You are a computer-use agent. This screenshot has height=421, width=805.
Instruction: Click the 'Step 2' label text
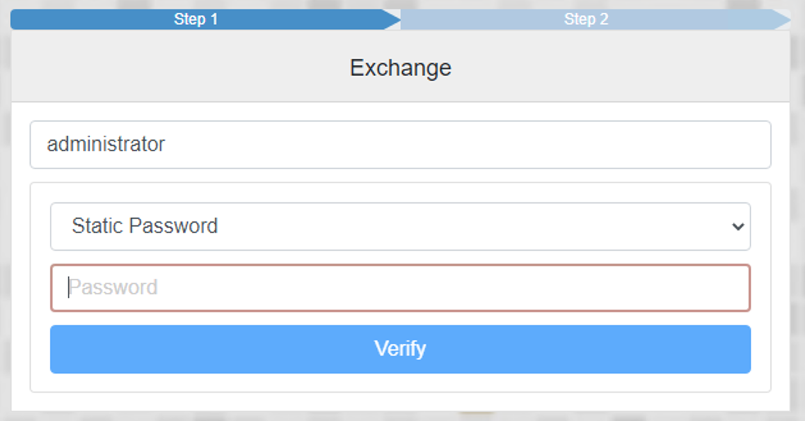point(586,19)
